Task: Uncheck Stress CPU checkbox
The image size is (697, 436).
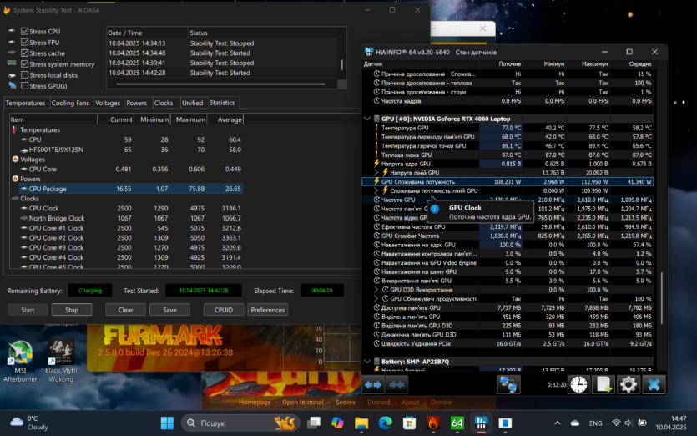Action: click(x=25, y=31)
